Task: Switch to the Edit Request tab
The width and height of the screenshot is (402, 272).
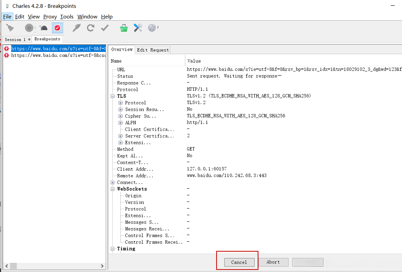Action: (x=153, y=50)
